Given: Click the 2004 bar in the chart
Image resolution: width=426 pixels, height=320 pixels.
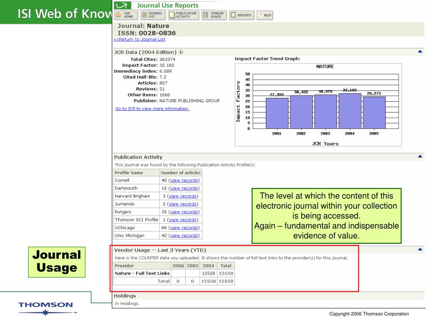Looking at the screenshot, I should click(x=349, y=111).
